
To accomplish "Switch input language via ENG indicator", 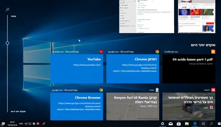I will 21,124.
